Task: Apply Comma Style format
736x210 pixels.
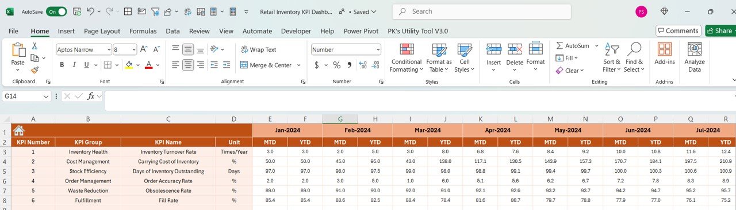Action: (x=349, y=65)
